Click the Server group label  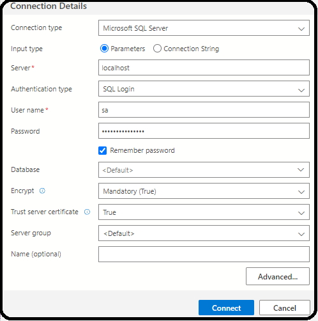(x=31, y=233)
